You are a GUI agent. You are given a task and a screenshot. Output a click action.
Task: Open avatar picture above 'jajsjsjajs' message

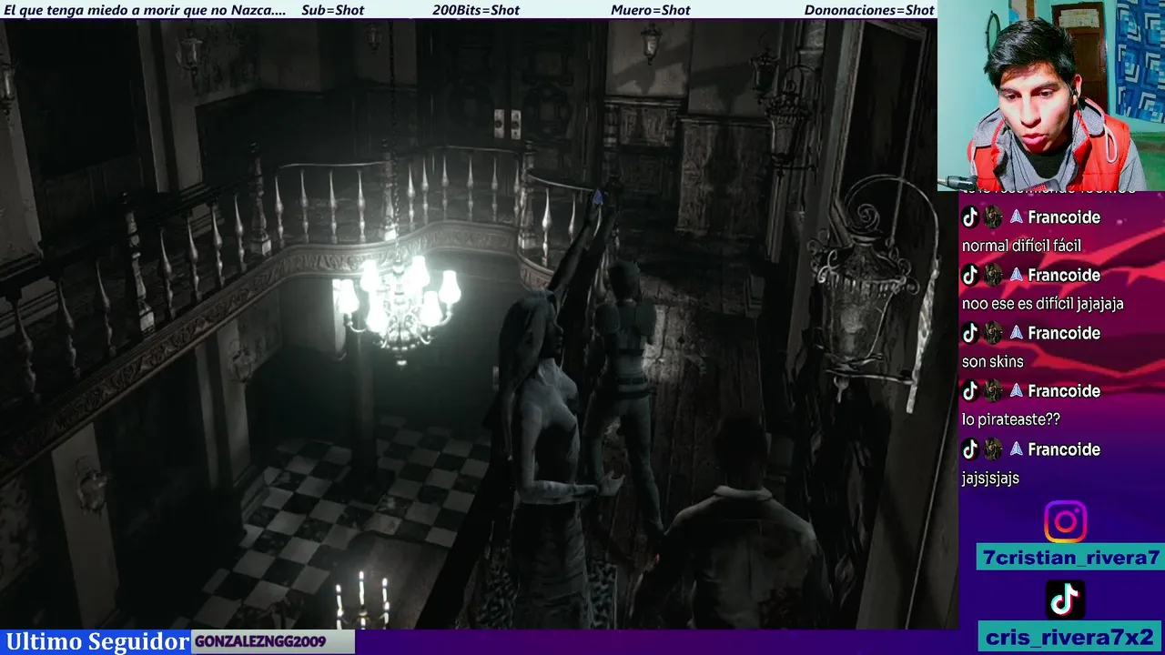click(993, 449)
